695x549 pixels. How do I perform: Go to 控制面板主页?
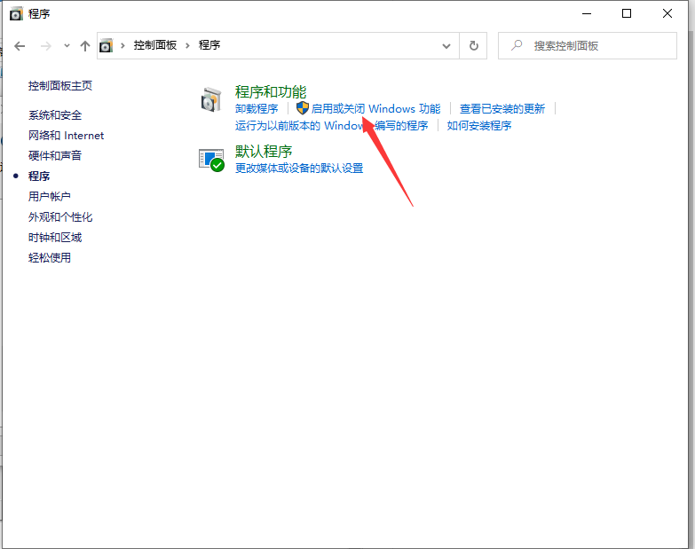click(60, 86)
